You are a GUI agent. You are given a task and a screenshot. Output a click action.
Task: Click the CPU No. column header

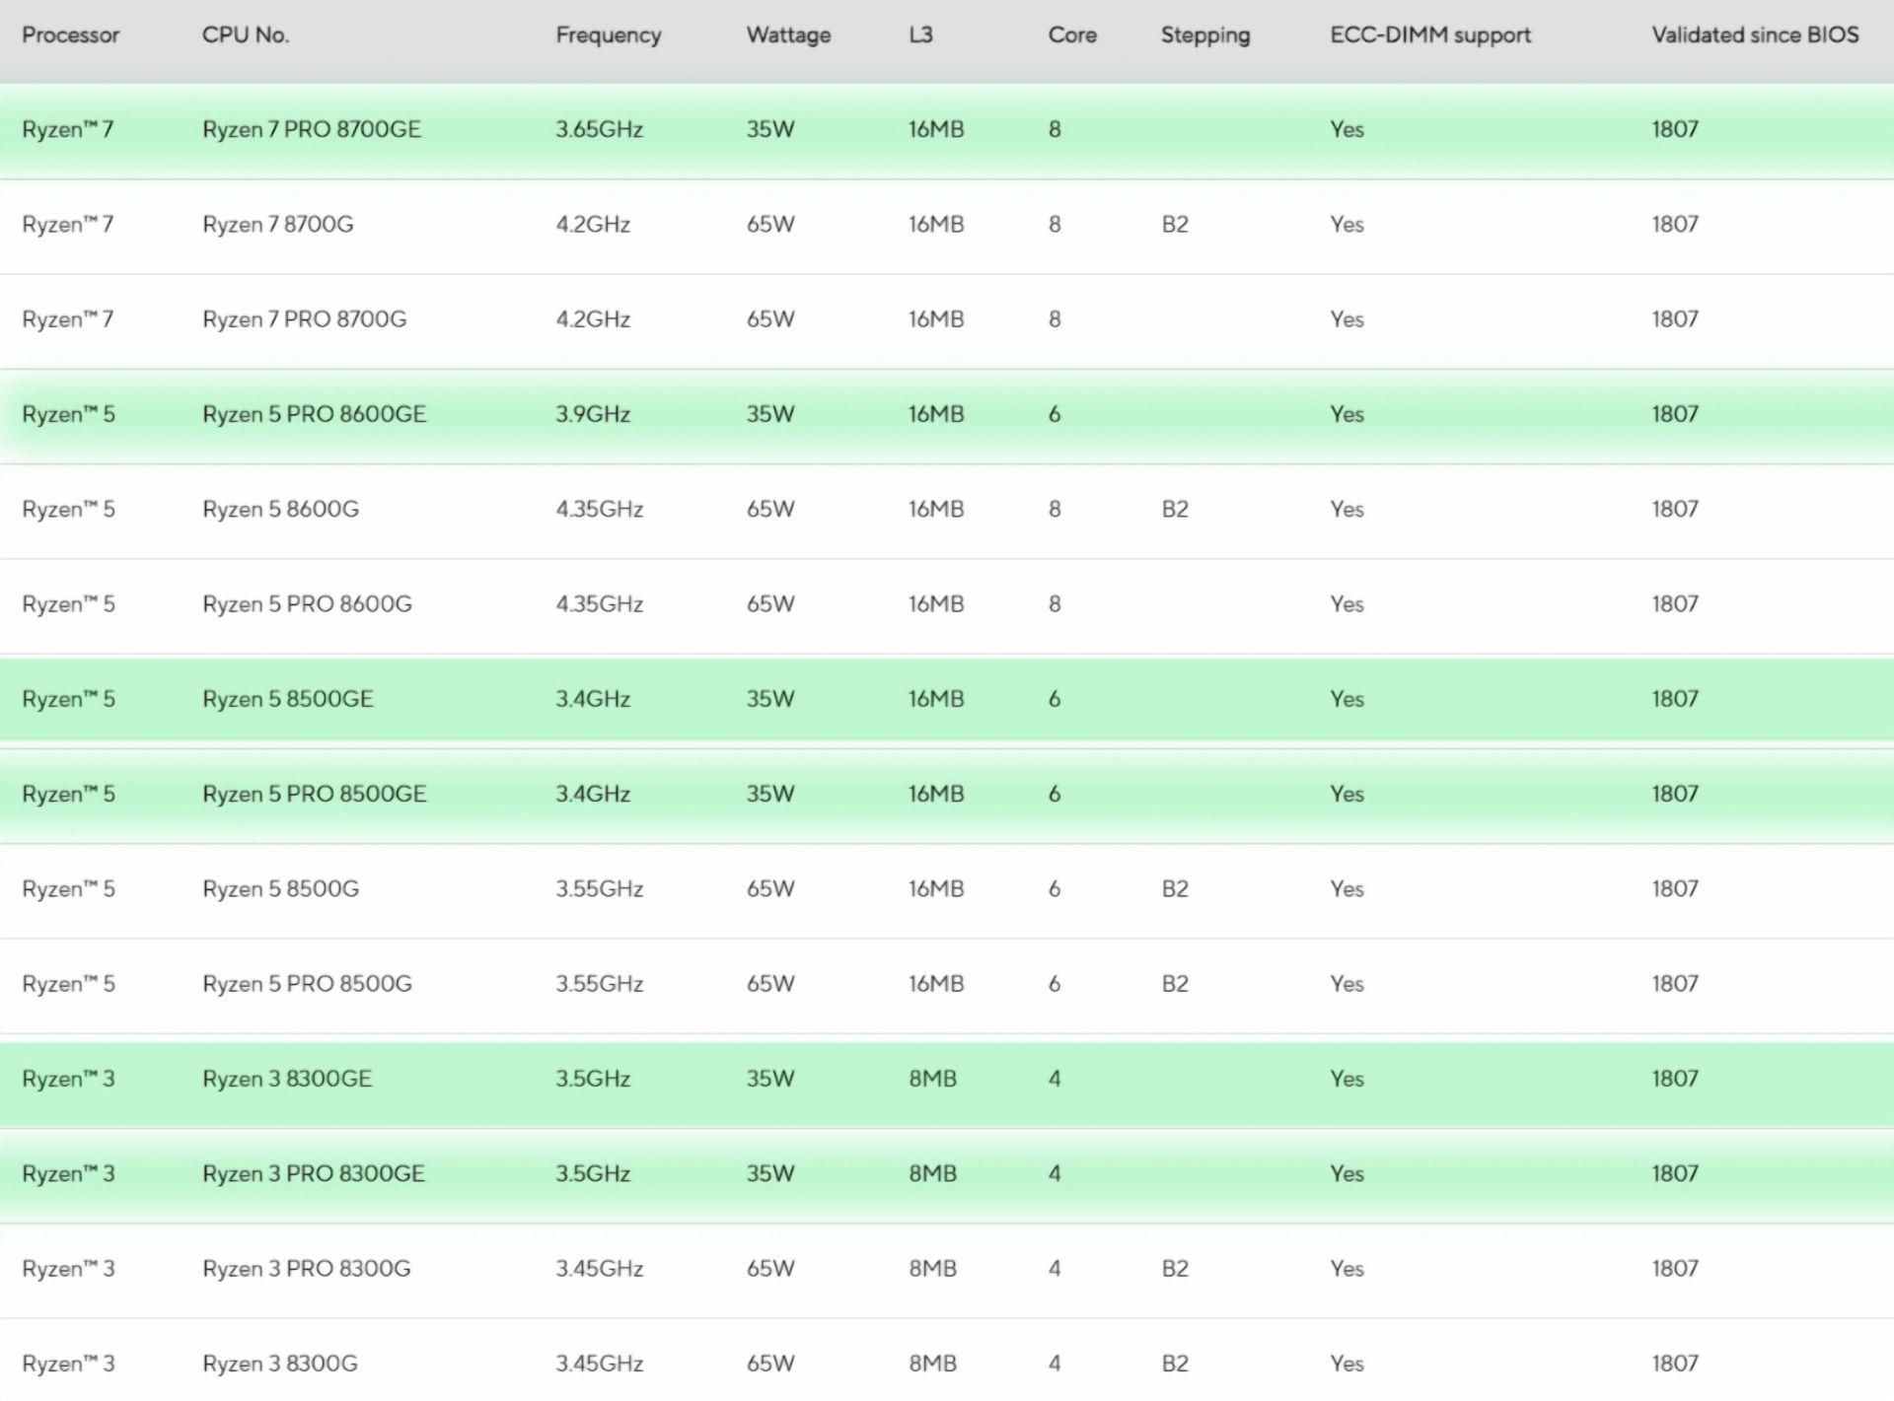246,35
